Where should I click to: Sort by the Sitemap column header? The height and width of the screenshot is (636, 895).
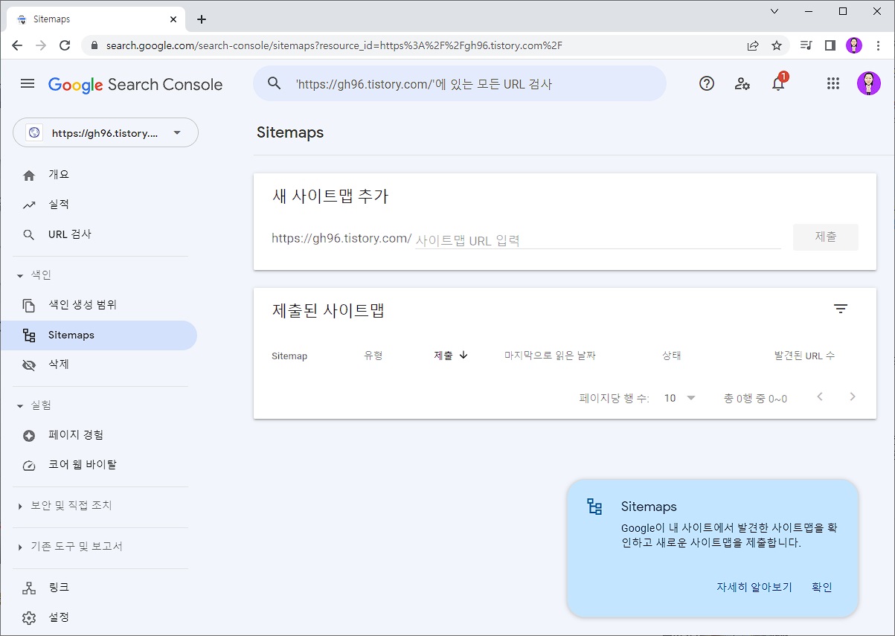click(x=289, y=356)
